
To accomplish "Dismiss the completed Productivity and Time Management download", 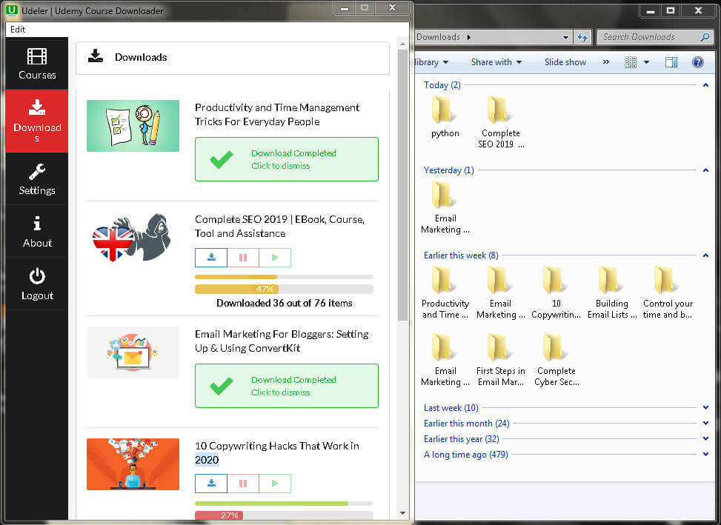I will click(x=287, y=159).
